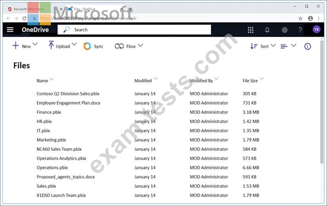Screen dimensions: 327x206
Task: Click the vertical scrollbar
Action: [x=322, y=102]
